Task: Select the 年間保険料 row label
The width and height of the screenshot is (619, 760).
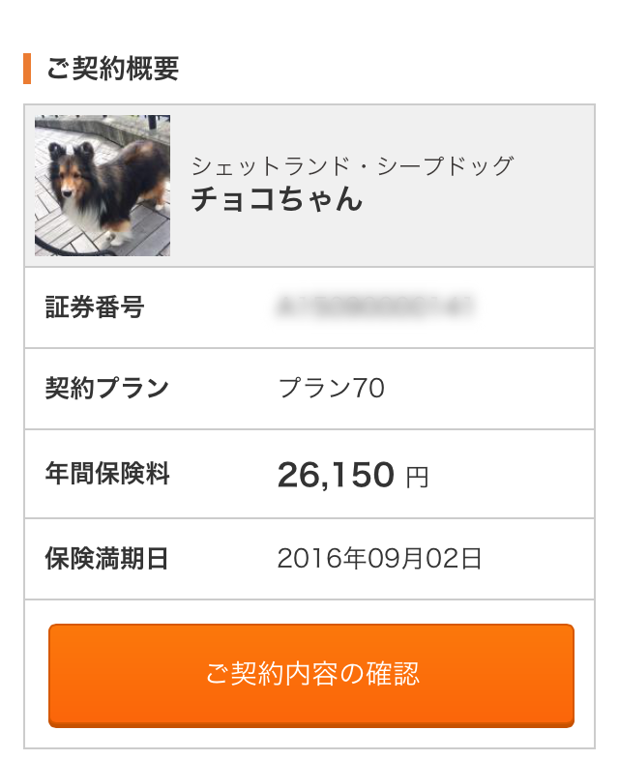Action: 107,474
